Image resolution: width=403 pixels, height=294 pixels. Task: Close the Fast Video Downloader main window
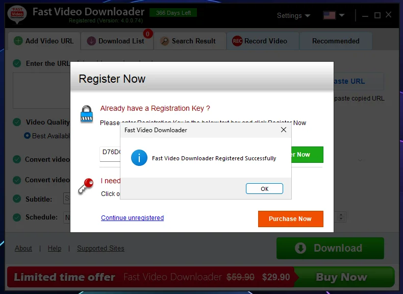point(389,15)
